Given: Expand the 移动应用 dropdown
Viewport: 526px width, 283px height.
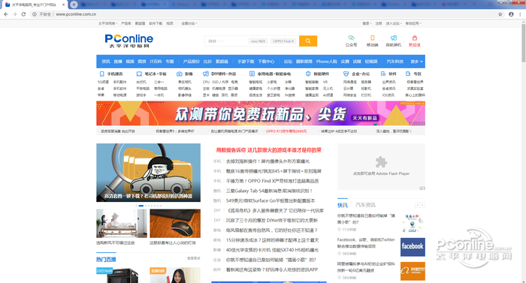Looking at the screenshot, I should click(413, 23).
